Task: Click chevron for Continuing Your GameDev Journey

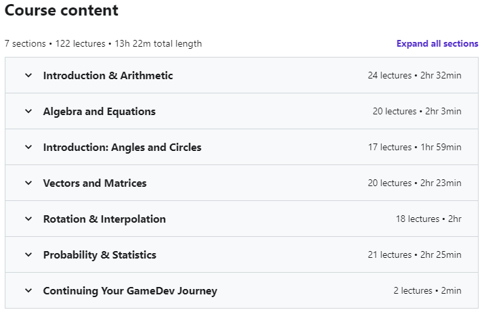Action: [x=28, y=291]
